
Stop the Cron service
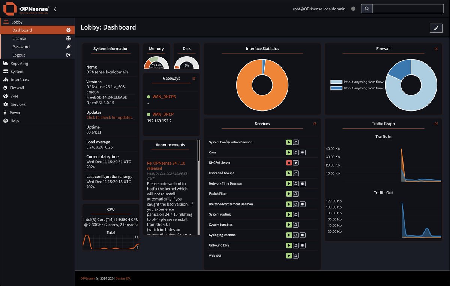(x=303, y=152)
